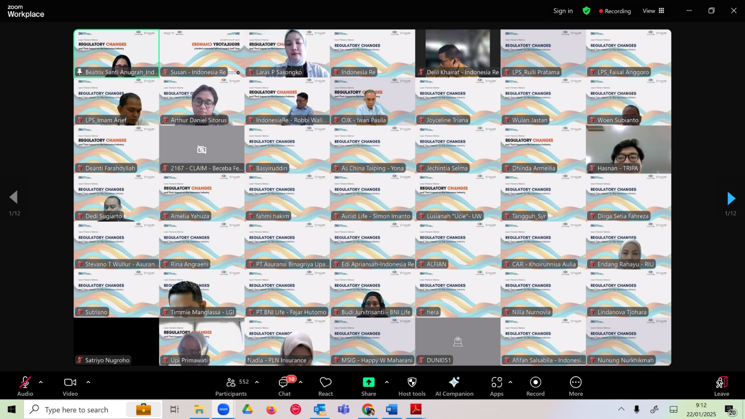
Task: Open Host tools shield menu
Action: (412, 386)
